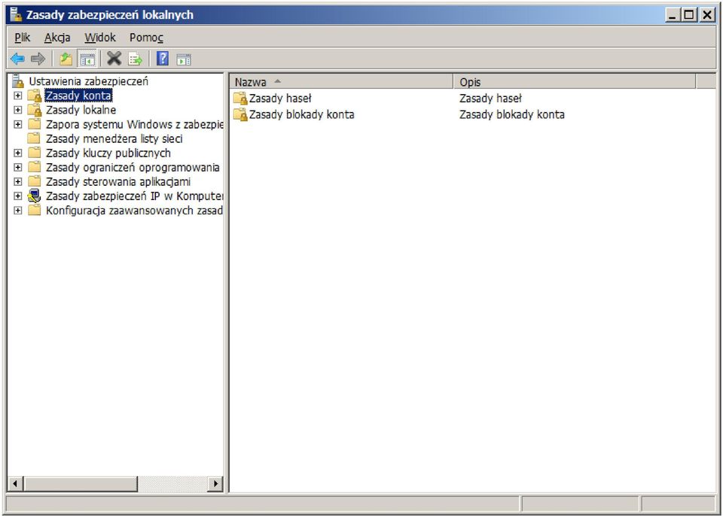This screenshot has height=516, width=723.
Task: Select Zasady haseł name in list
Action: click(280, 98)
